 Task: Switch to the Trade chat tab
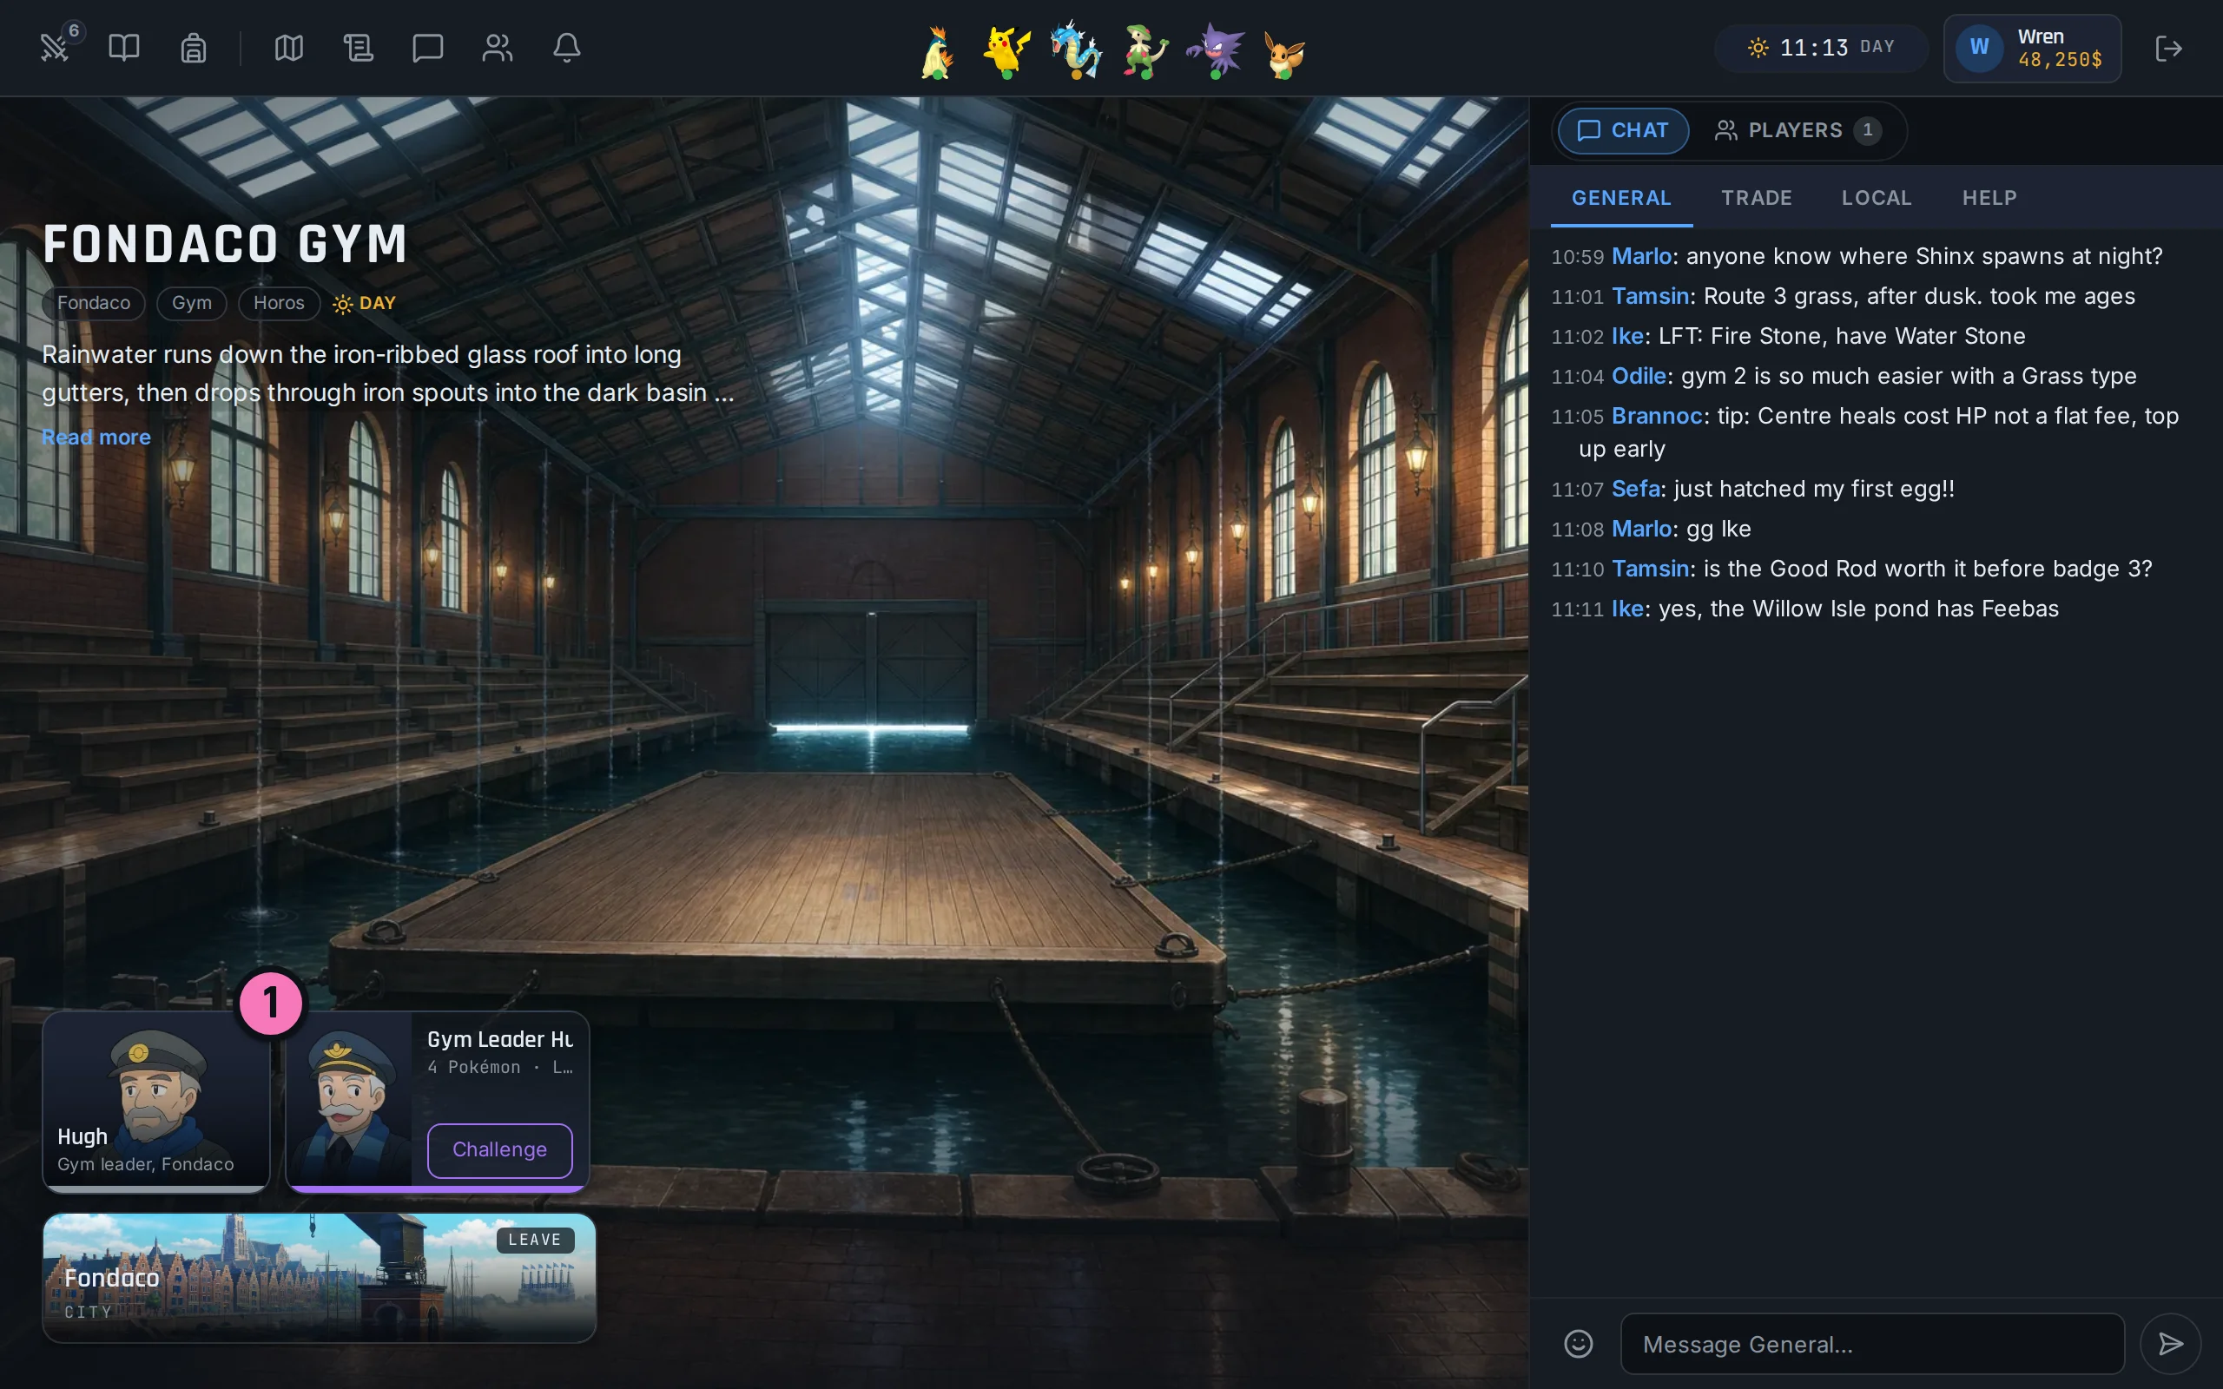tap(1757, 198)
